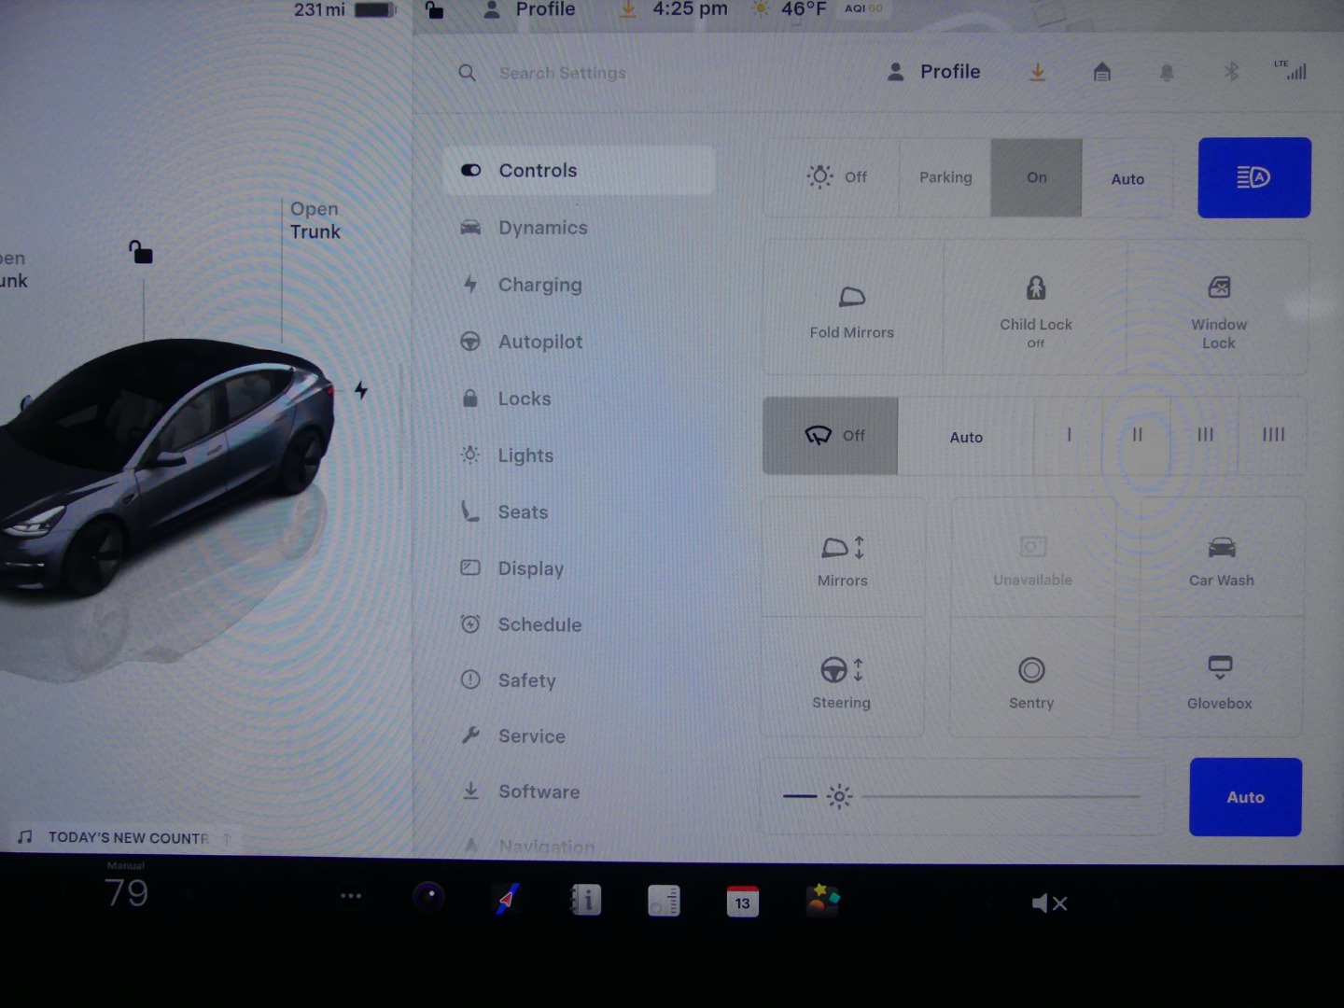Set wipers to Auto
The height and width of the screenshot is (1008, 1344).
(966, 437)
